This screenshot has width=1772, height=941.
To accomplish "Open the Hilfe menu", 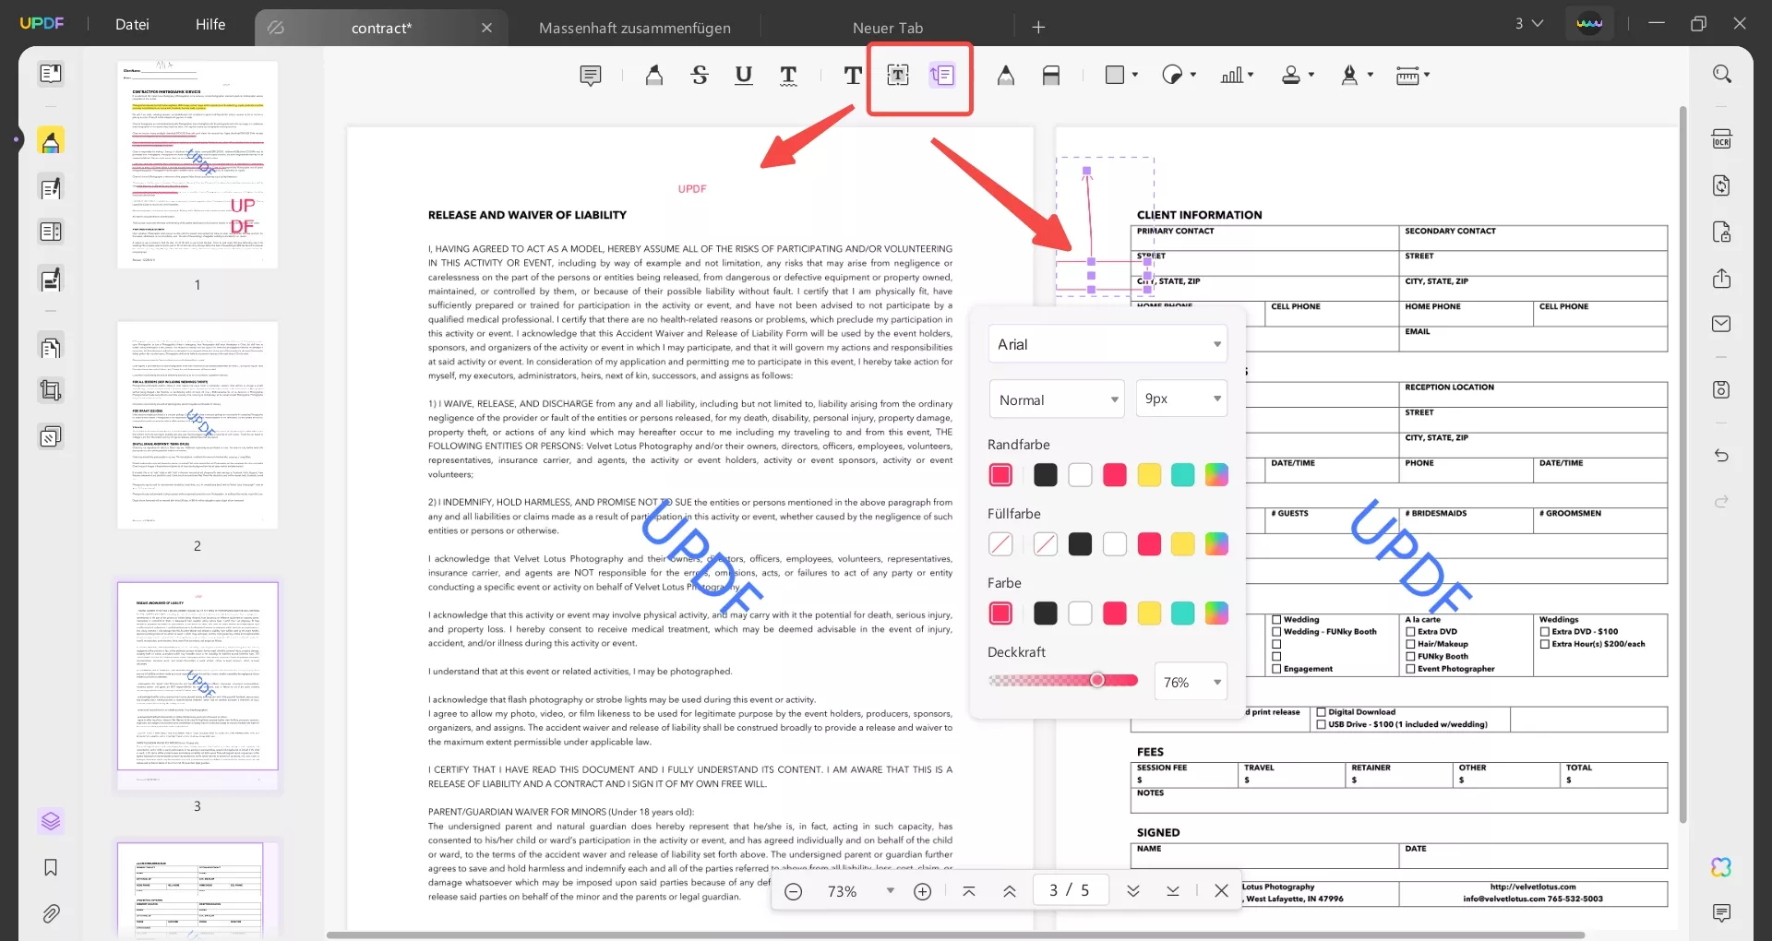I will tap(210, 25).
